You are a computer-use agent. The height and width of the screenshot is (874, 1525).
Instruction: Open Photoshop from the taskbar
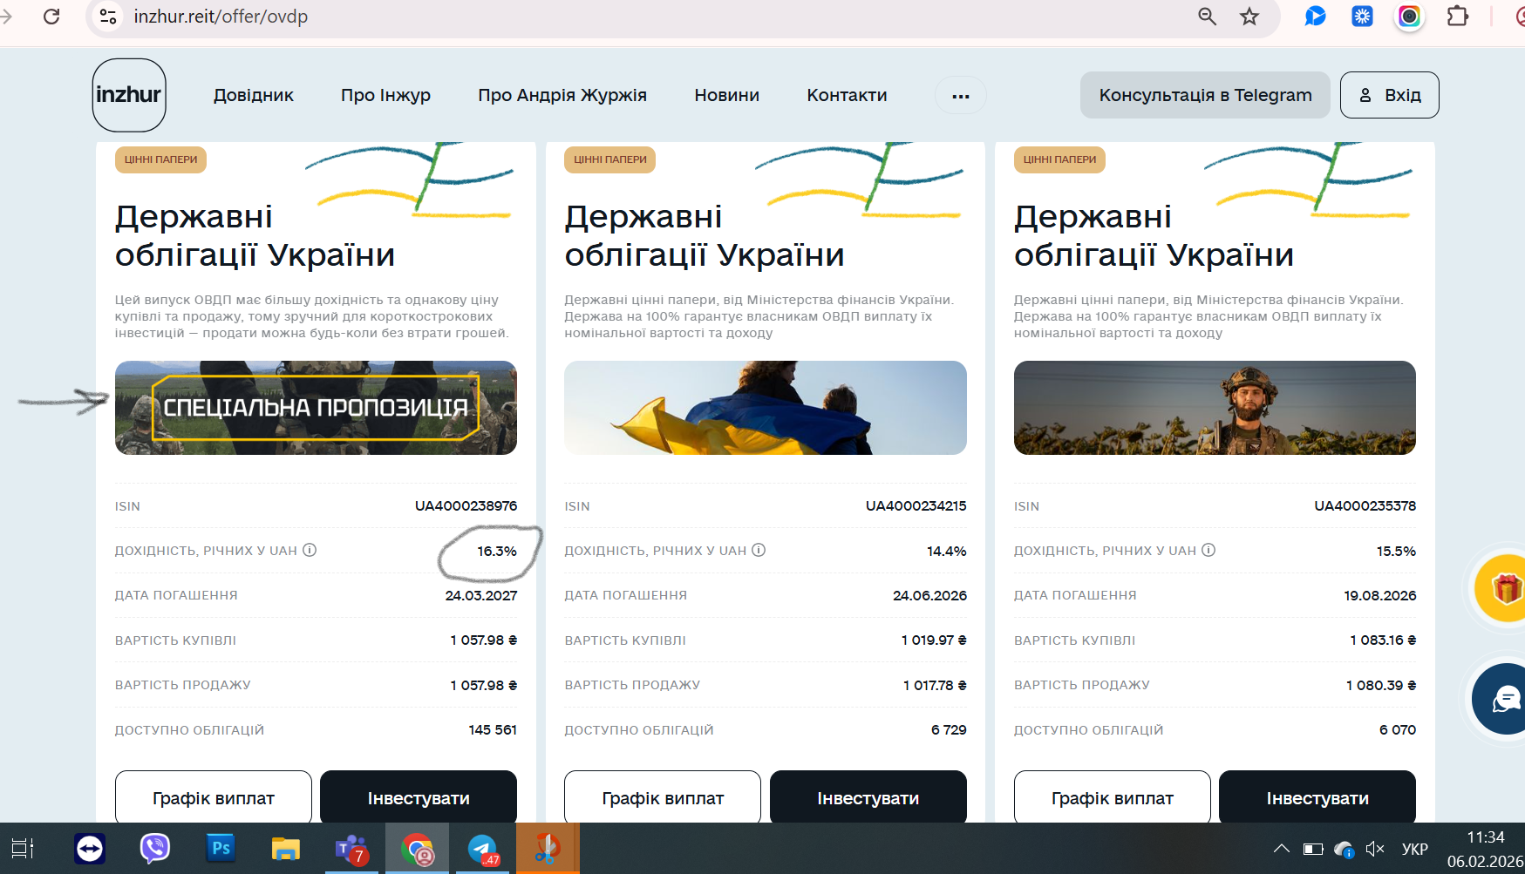click(x=221, y=848)
